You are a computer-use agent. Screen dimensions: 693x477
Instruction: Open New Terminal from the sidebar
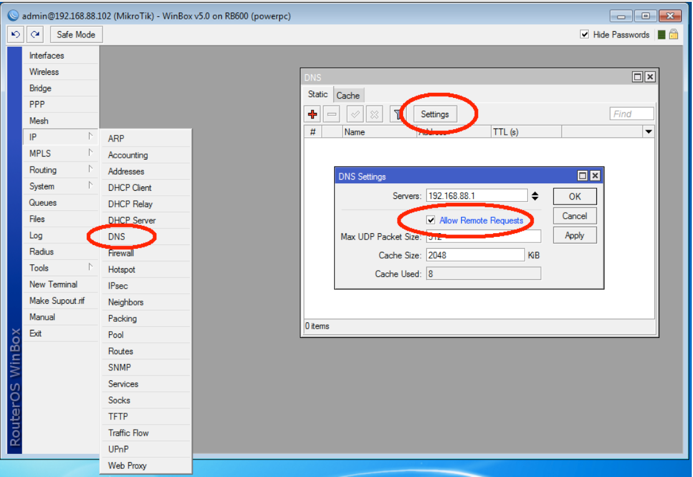60,284
